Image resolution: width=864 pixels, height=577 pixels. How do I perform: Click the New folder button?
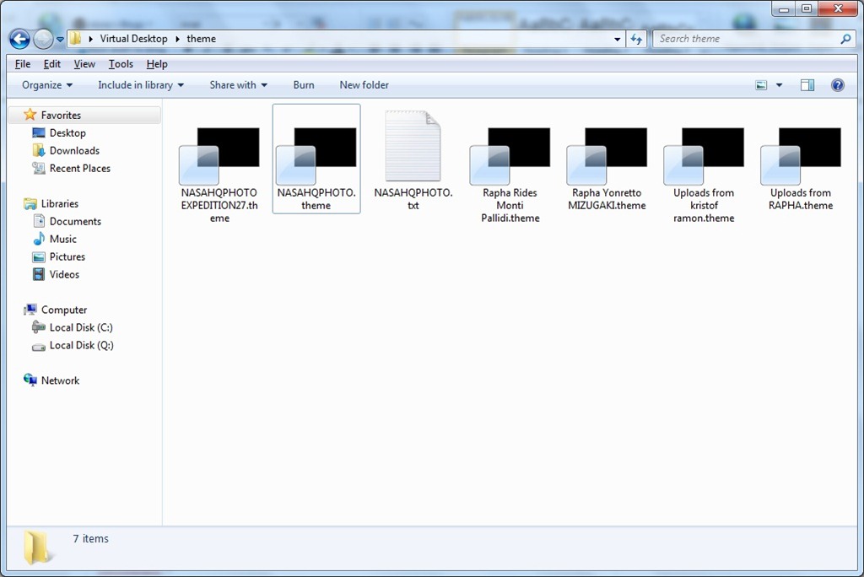(x=364, y=85)
